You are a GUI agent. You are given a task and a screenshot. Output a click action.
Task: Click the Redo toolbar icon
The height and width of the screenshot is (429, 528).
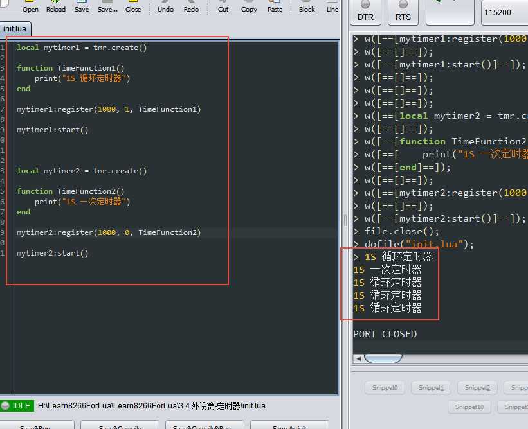[191, 6]
